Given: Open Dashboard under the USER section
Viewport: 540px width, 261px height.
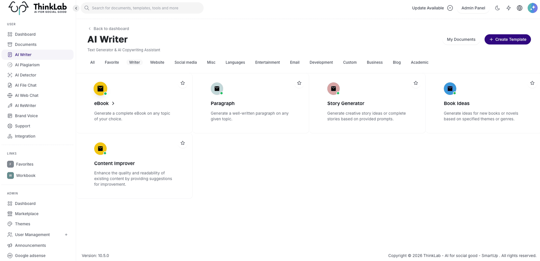Looking at the screenshot, I should point(37,34).
